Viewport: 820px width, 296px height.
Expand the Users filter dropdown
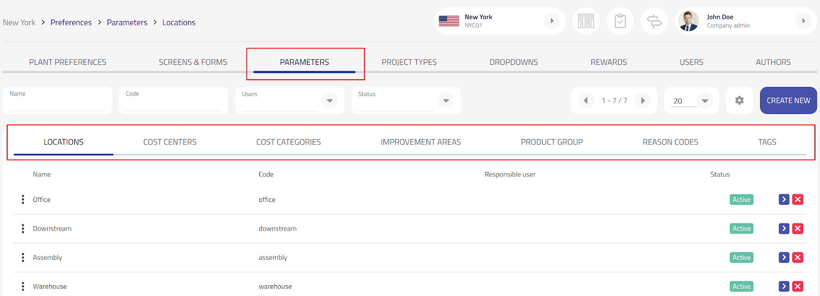330,101
